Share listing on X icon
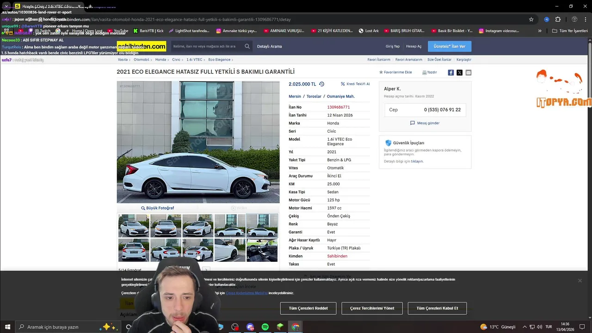This screenshot has height=333, width=592. click(x=460, y=73)
